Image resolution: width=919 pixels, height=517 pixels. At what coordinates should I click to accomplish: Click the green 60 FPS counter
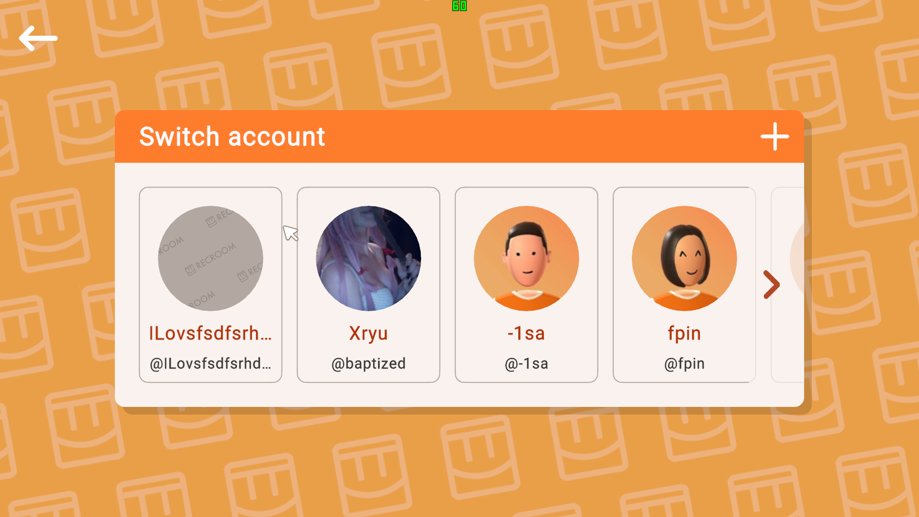459,6
